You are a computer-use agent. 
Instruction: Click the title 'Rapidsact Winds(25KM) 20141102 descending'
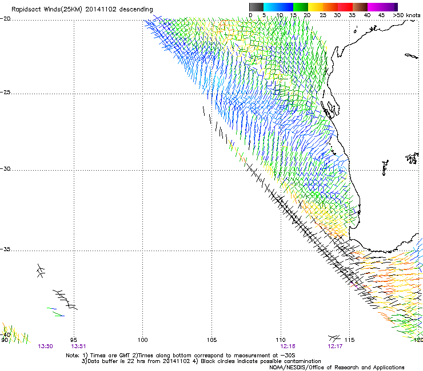[82, 10]
